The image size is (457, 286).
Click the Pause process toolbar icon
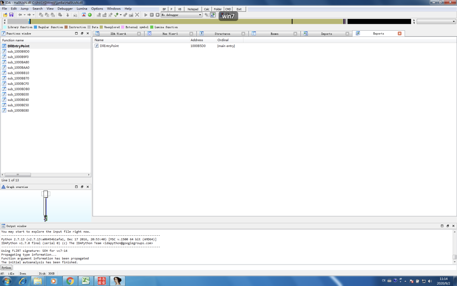coord(152,15)
